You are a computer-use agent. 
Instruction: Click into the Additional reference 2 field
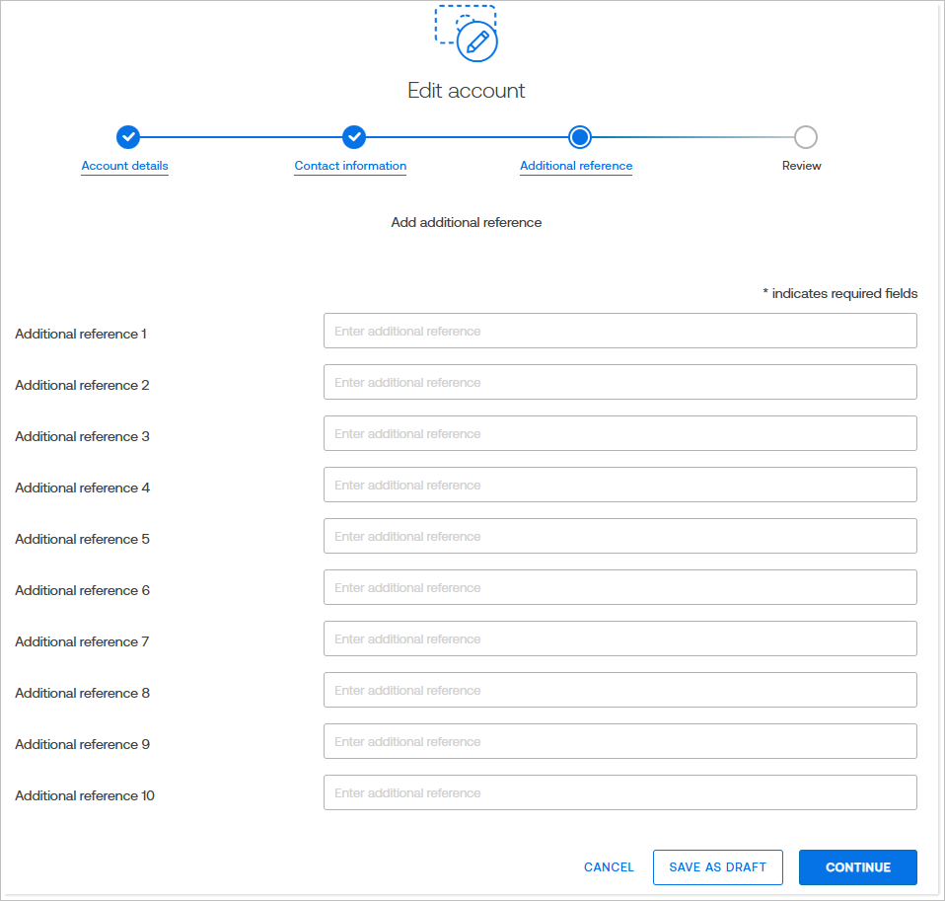click(619, 383)
